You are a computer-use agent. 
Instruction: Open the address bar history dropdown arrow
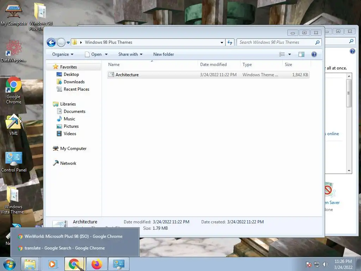click(222, 42)
